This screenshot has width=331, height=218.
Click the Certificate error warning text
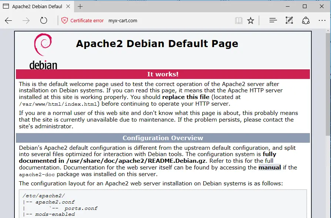click(87, 21)
